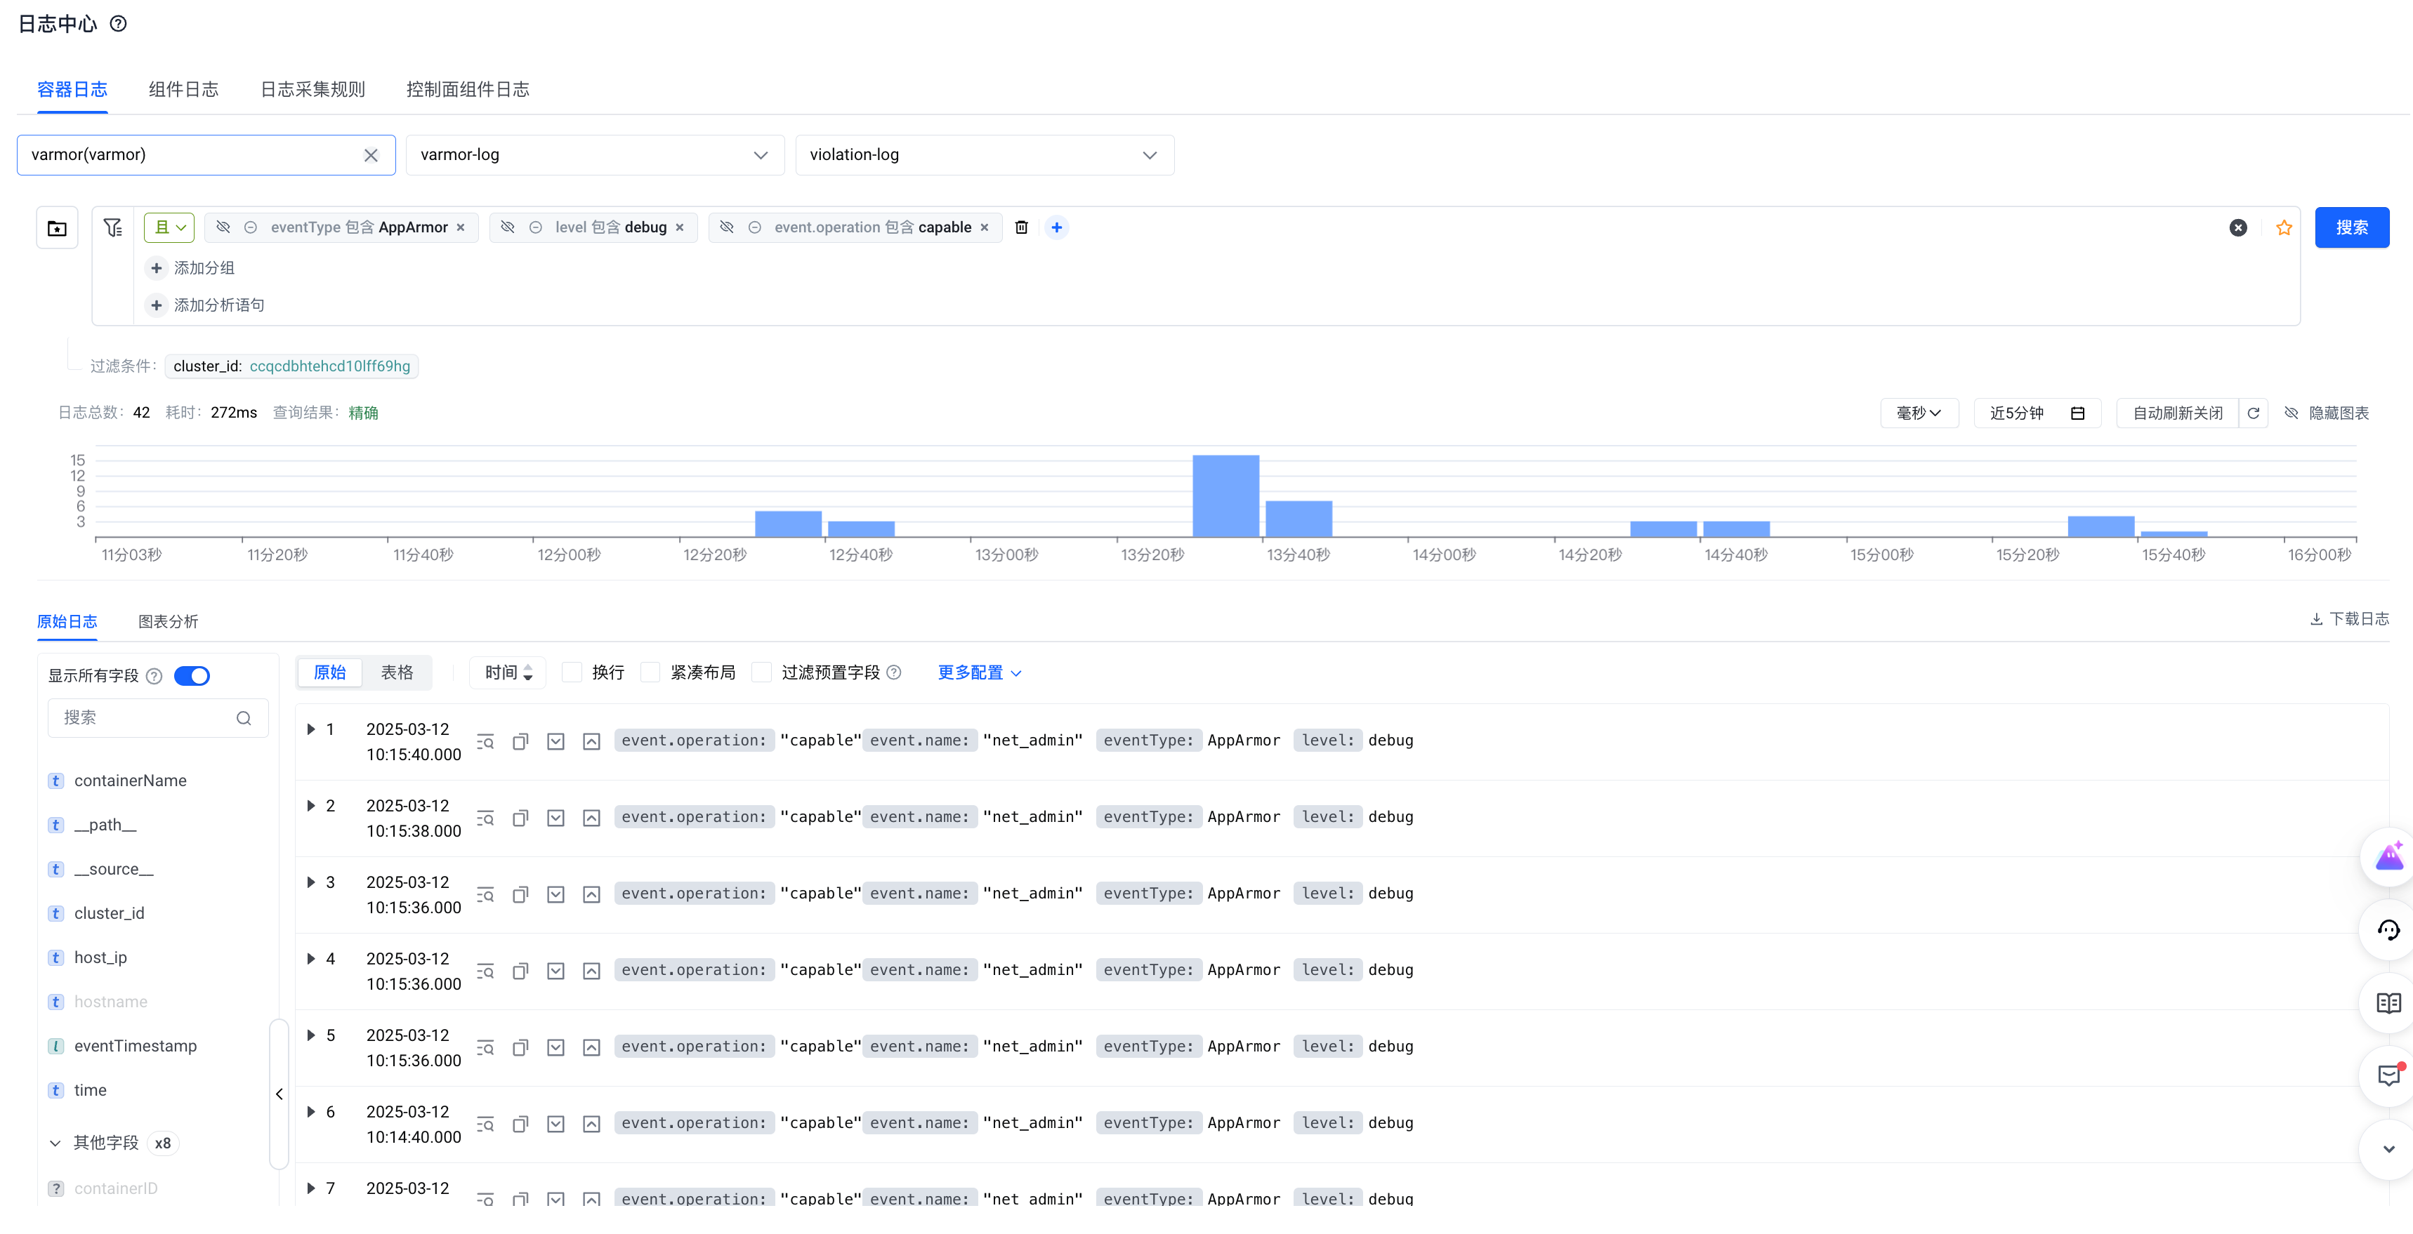
Task: Click the blue 搜索 button
Action: pos(2351,227)
